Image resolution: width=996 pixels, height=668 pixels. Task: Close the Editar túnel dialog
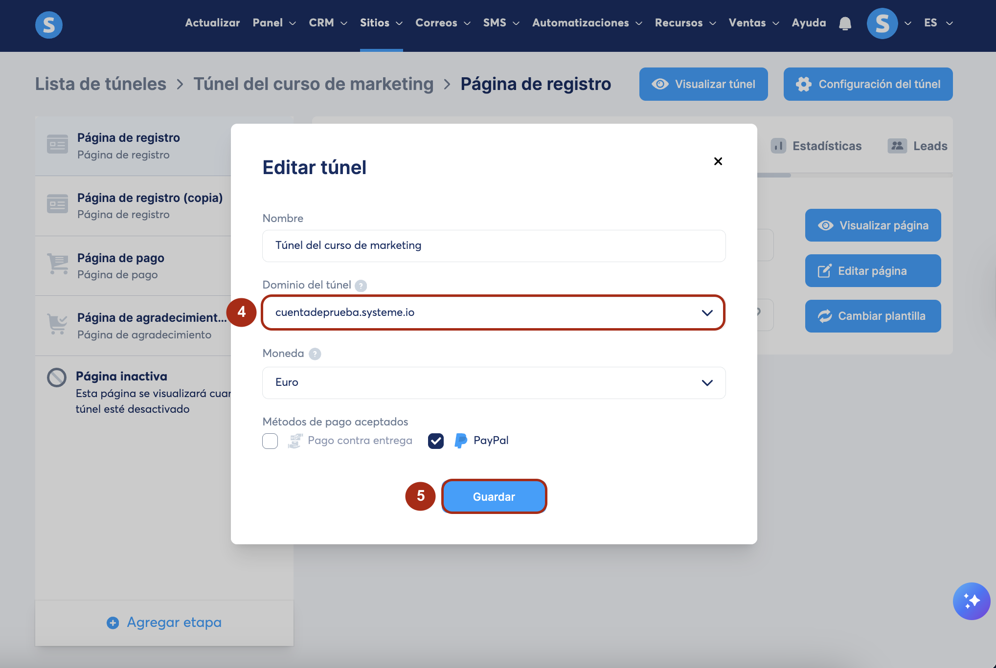[x=718, y=161]
